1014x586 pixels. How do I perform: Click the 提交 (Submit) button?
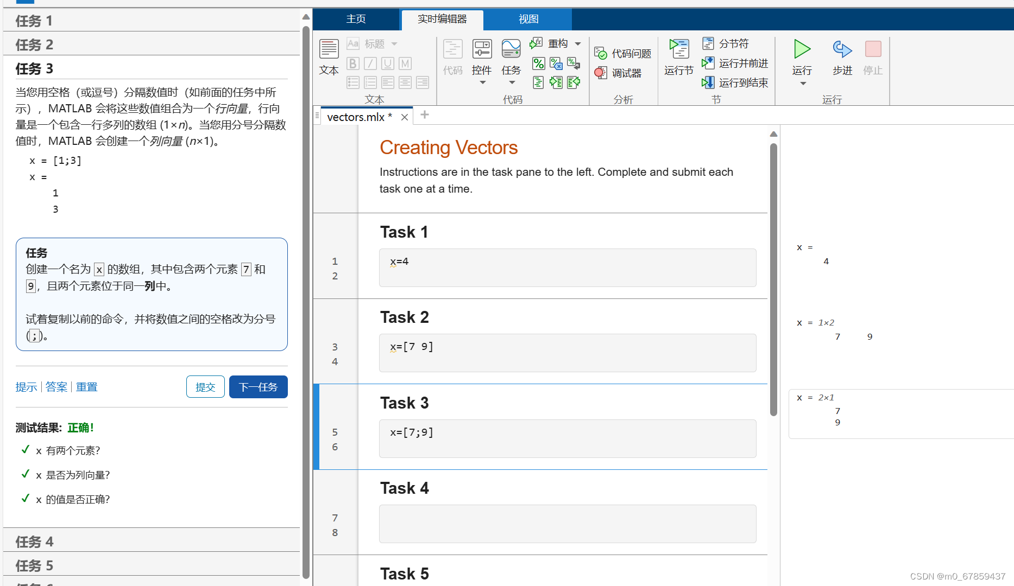coord(205,387)
